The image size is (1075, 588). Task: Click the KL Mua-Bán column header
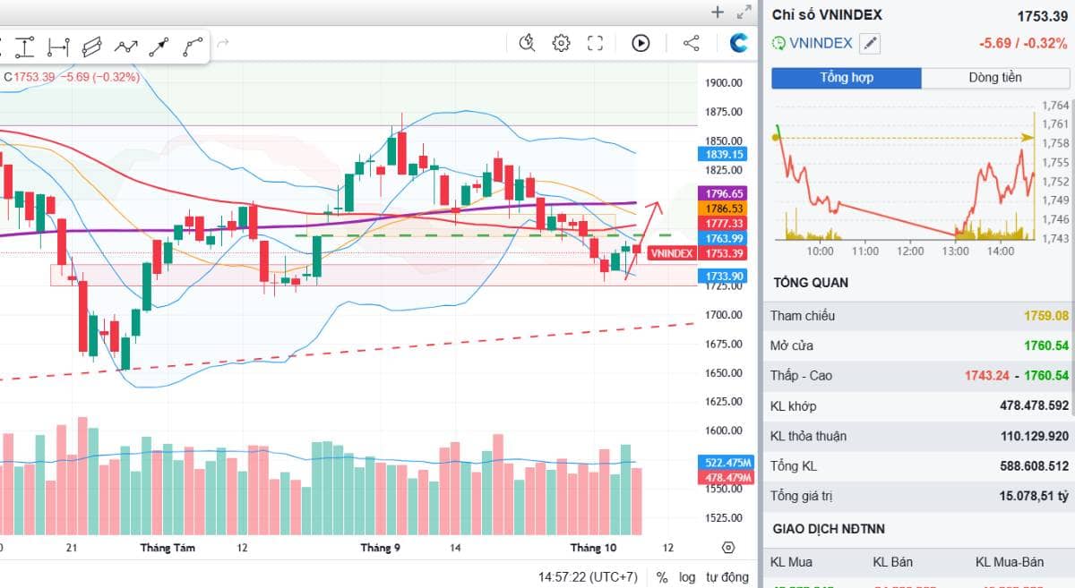click(1010, 562)
